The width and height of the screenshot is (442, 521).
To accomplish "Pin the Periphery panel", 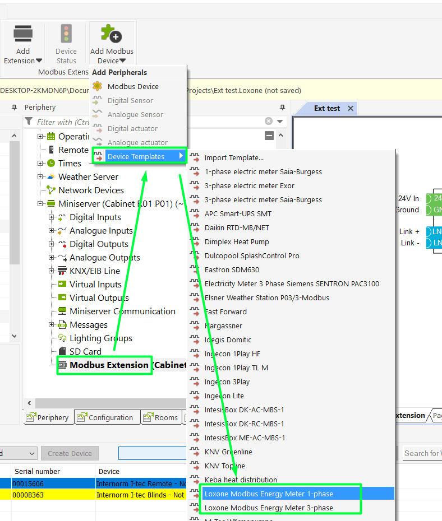I will pos(283,107).
